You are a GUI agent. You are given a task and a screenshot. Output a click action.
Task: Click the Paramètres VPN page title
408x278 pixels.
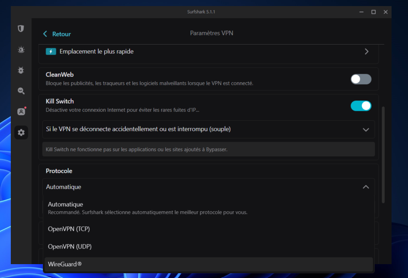click(212, 33)
